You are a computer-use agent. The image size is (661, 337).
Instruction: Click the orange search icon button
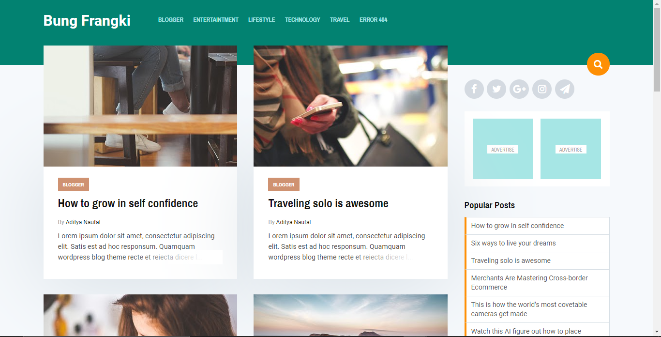point(598,64)
